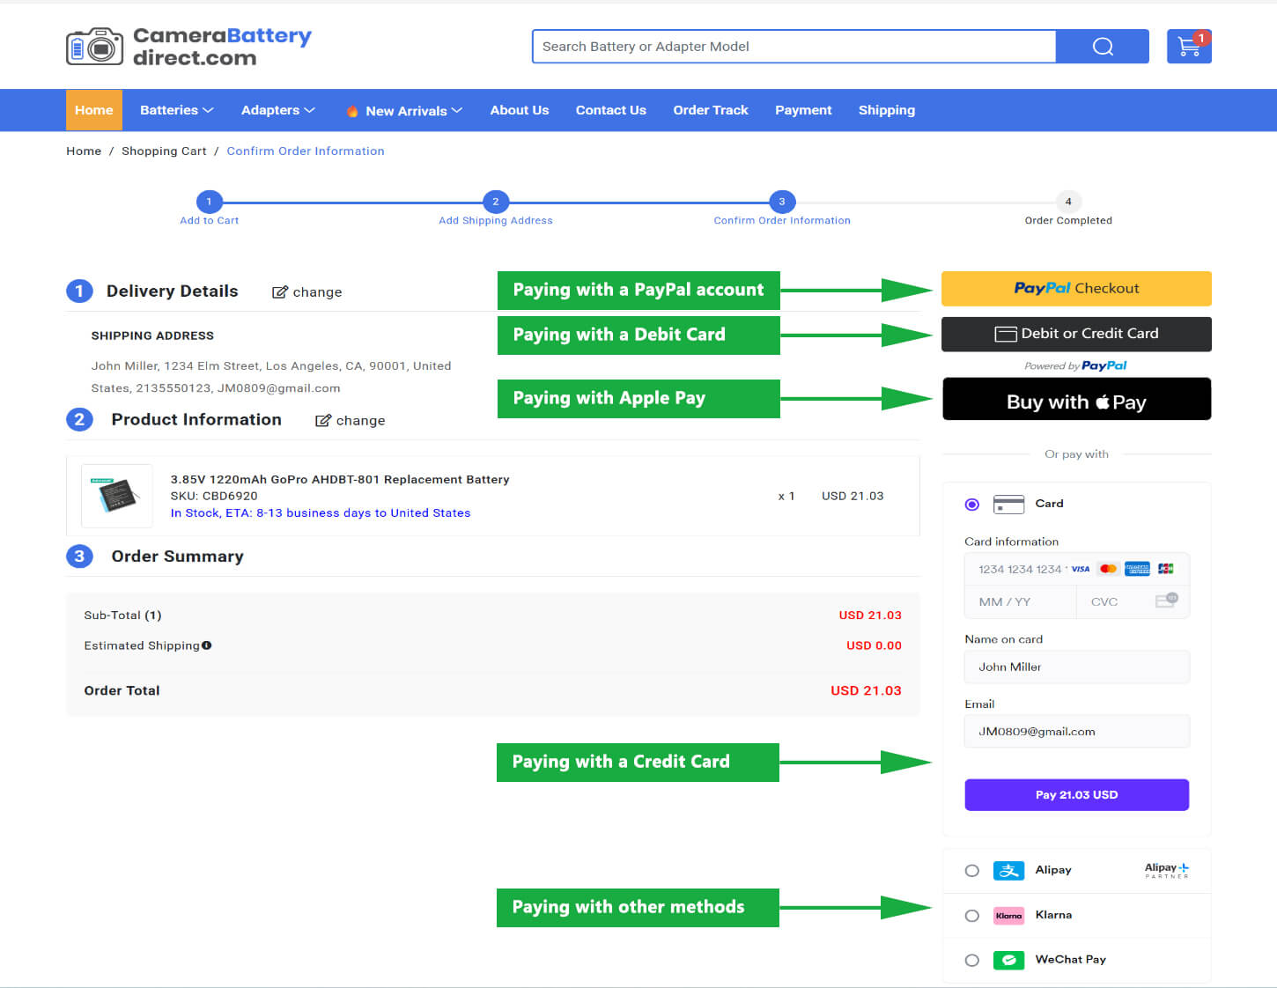Open the About Us page
Screen dimensions: 1277x988
520,110
